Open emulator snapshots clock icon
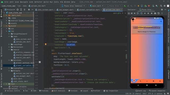The width and height of the screenshot is (170, 95). pyautogui.click(x=159, y=13)
